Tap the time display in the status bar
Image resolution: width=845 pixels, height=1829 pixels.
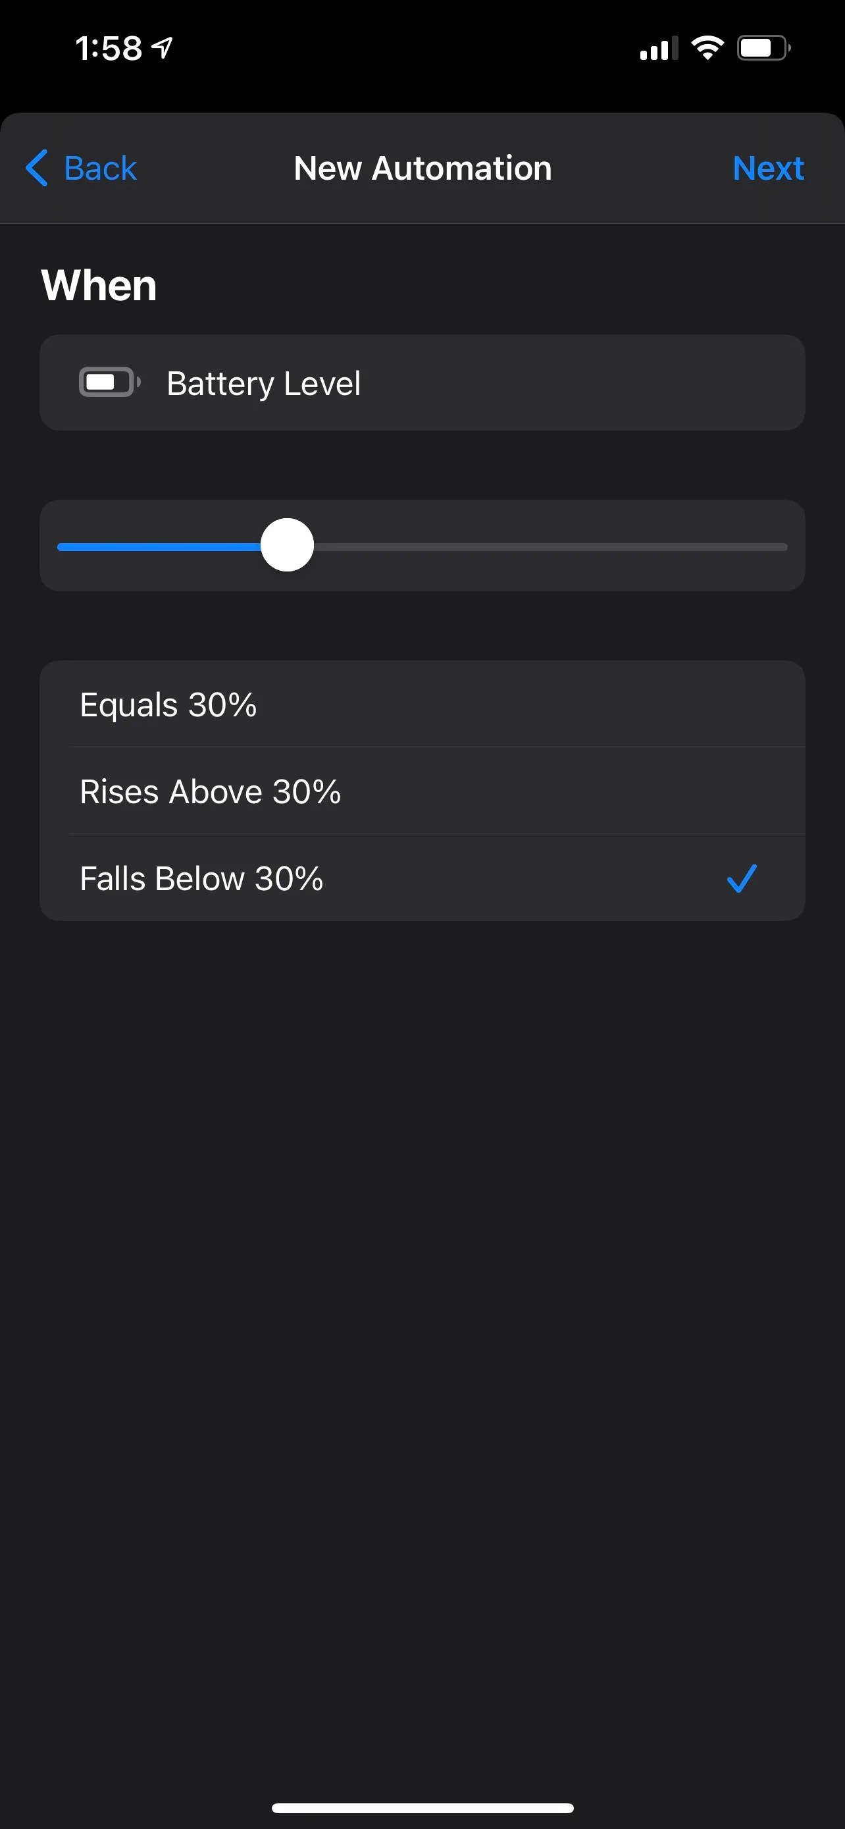point(110,47)
